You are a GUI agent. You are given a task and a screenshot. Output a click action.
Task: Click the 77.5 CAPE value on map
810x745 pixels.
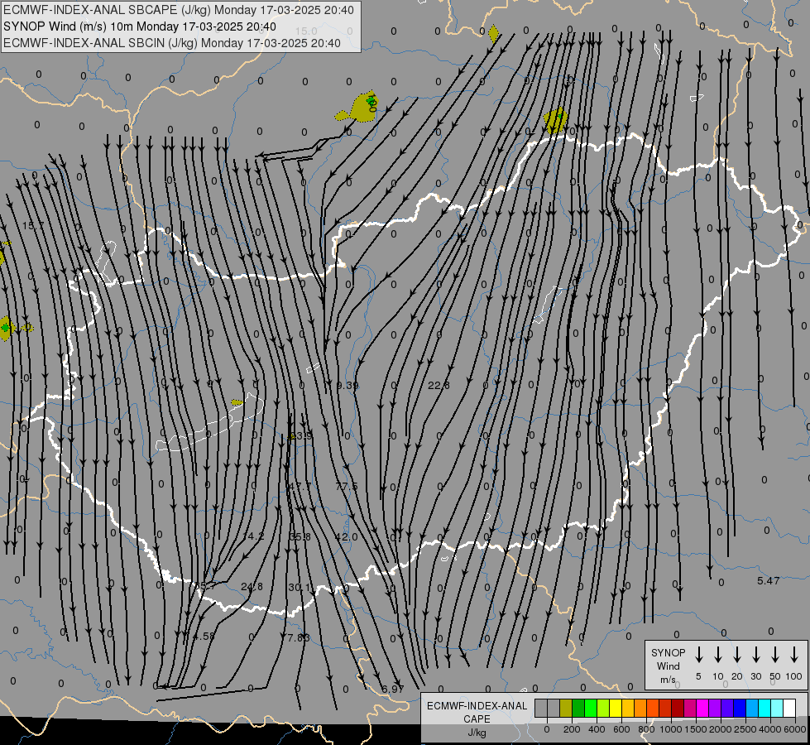346,486
